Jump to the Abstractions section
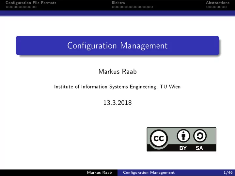Image resolution: width=235 pixels, height=176 pixels. (x=218, y=3)
